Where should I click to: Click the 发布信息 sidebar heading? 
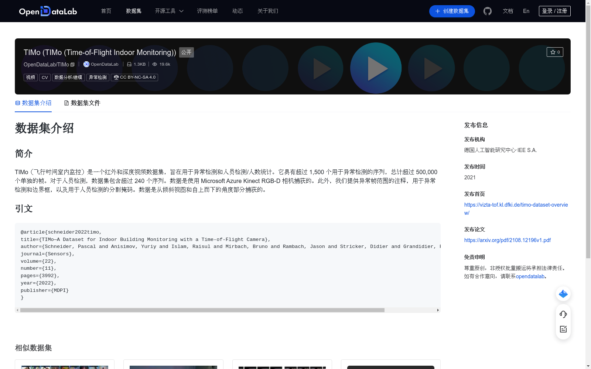point(476,125)
